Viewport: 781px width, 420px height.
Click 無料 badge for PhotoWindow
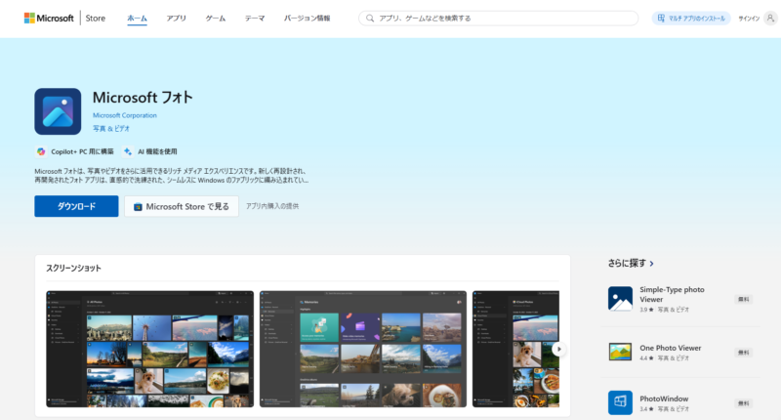(x=743, y=403)
